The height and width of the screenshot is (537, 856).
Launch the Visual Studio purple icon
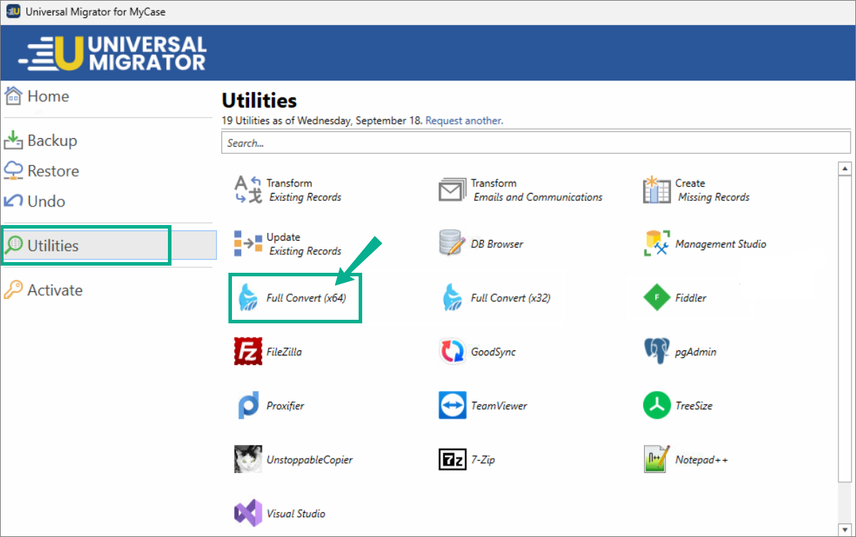pyautogui.click(x=248, y=513)
